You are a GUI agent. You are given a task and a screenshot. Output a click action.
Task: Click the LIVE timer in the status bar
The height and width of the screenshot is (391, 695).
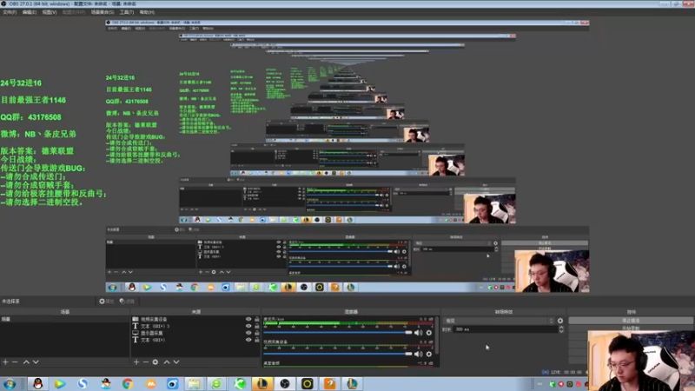[566, 372]
